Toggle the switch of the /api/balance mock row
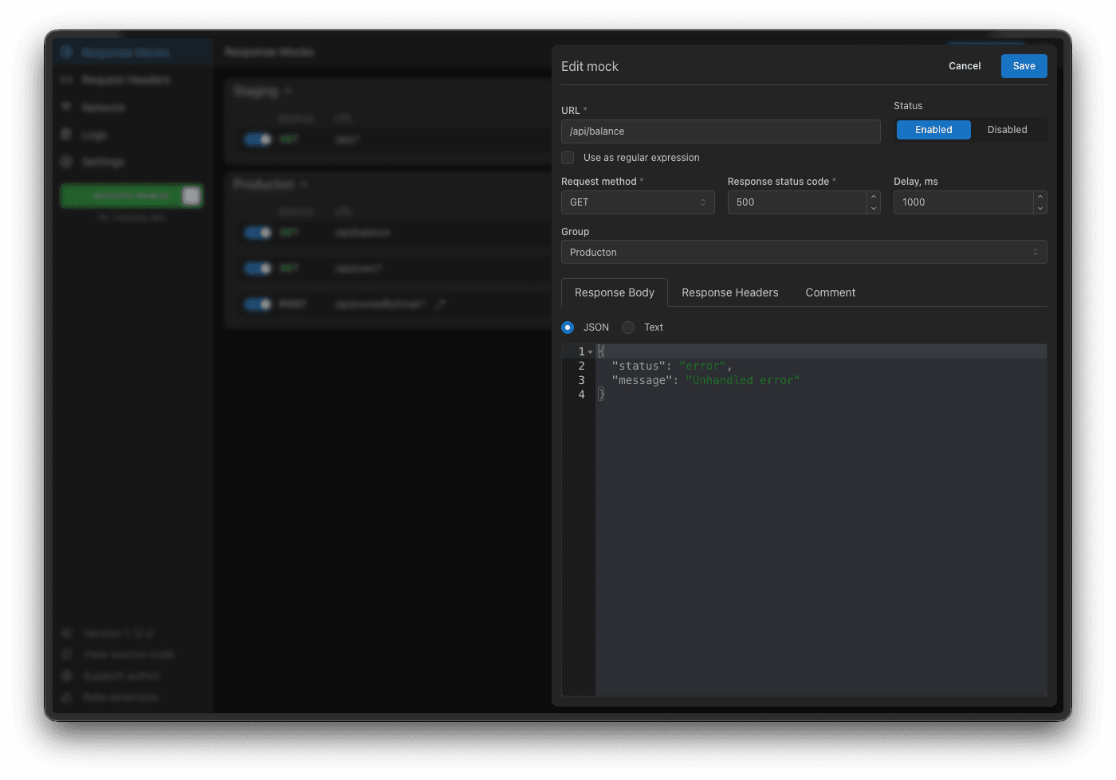The width and height of the screenshot is (1116, 780). pos(257,233)
